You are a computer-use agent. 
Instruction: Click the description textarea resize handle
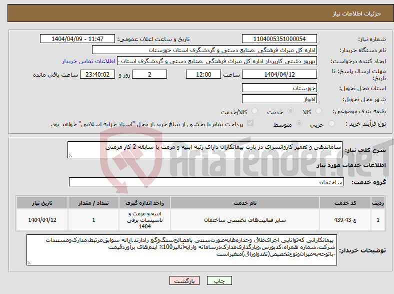click(70, 156)
